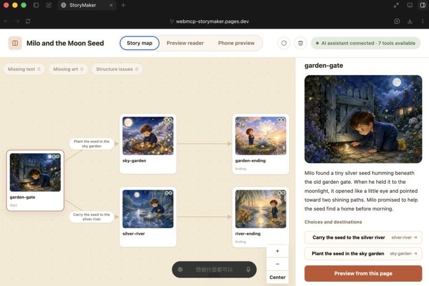The width and height of the screenshot is (429, 286).
Task: Go forward in browser history
Action: 17,21
